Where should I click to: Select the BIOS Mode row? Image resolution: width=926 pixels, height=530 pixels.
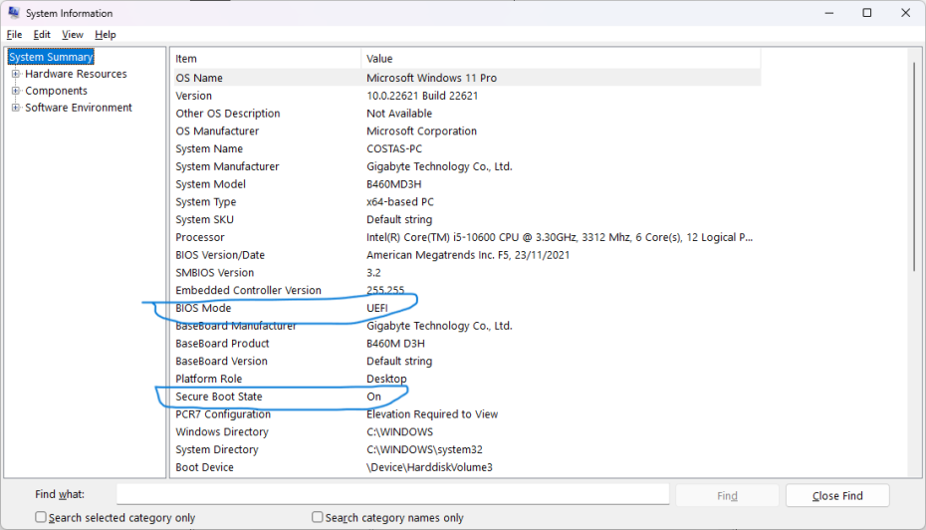tap(466, 309)
